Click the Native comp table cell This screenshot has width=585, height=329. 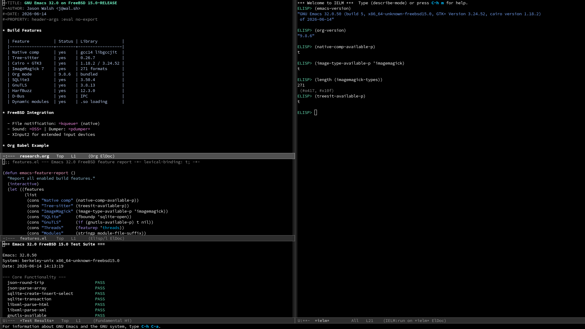(x=26, y=52)
